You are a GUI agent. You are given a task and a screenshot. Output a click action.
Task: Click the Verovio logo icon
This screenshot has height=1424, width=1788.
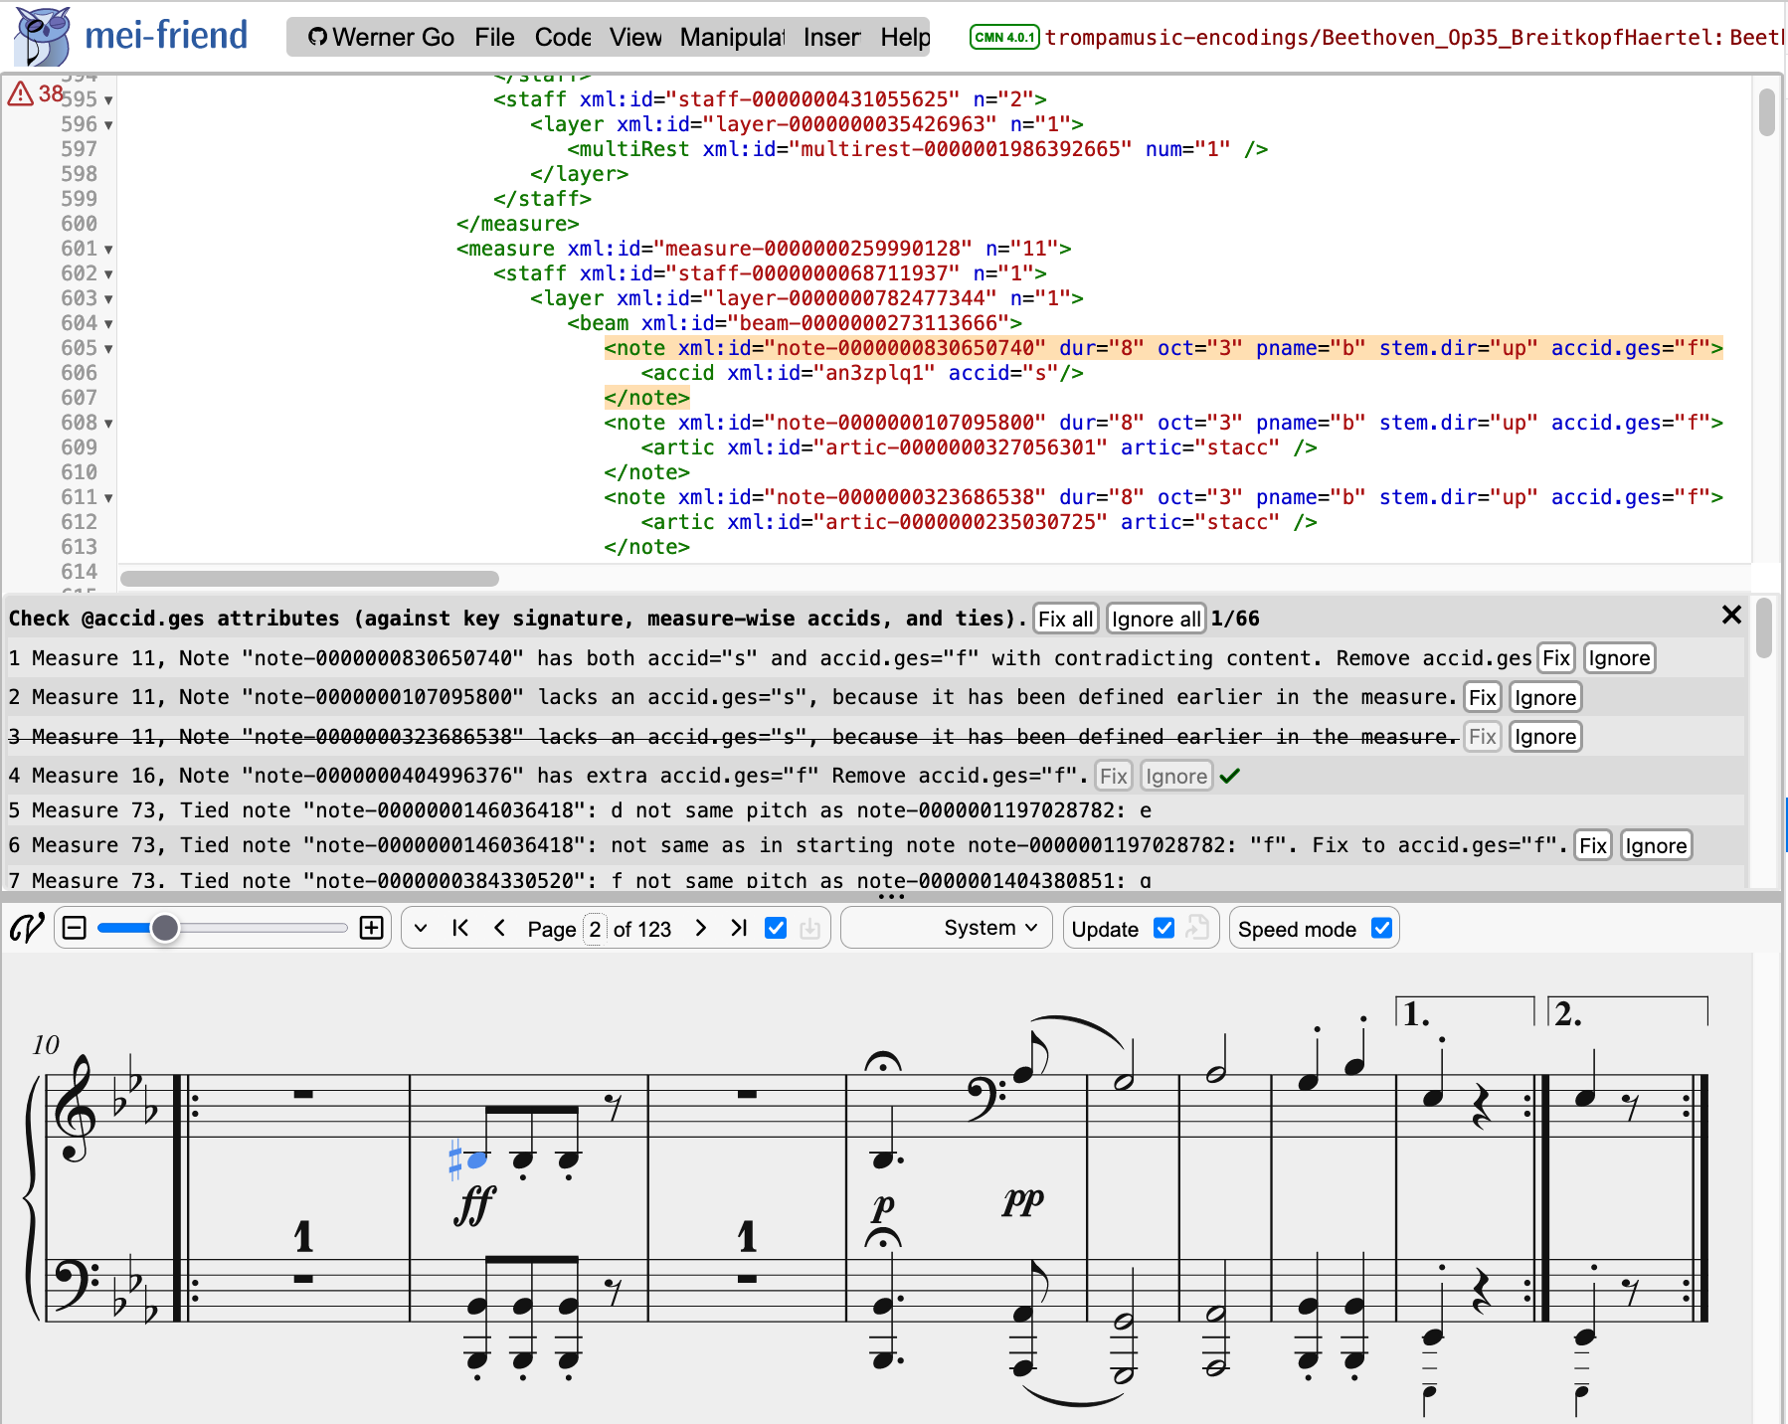[27, 929]
